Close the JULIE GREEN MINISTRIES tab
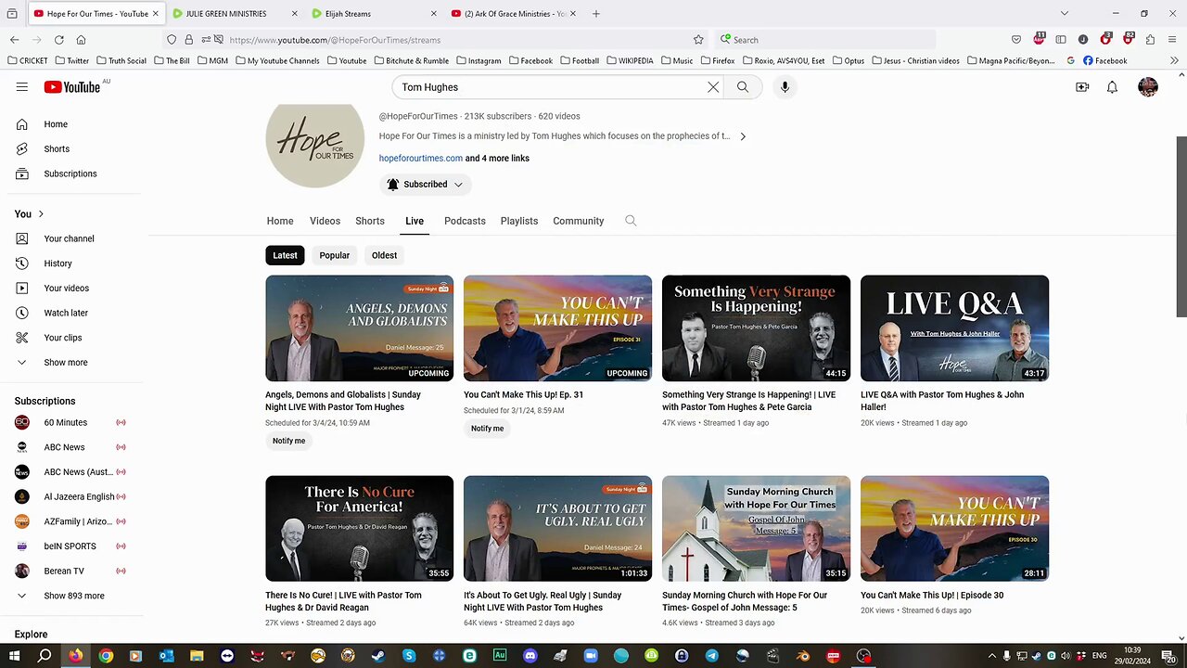The image size is (1187, 668). click(295, 14)
